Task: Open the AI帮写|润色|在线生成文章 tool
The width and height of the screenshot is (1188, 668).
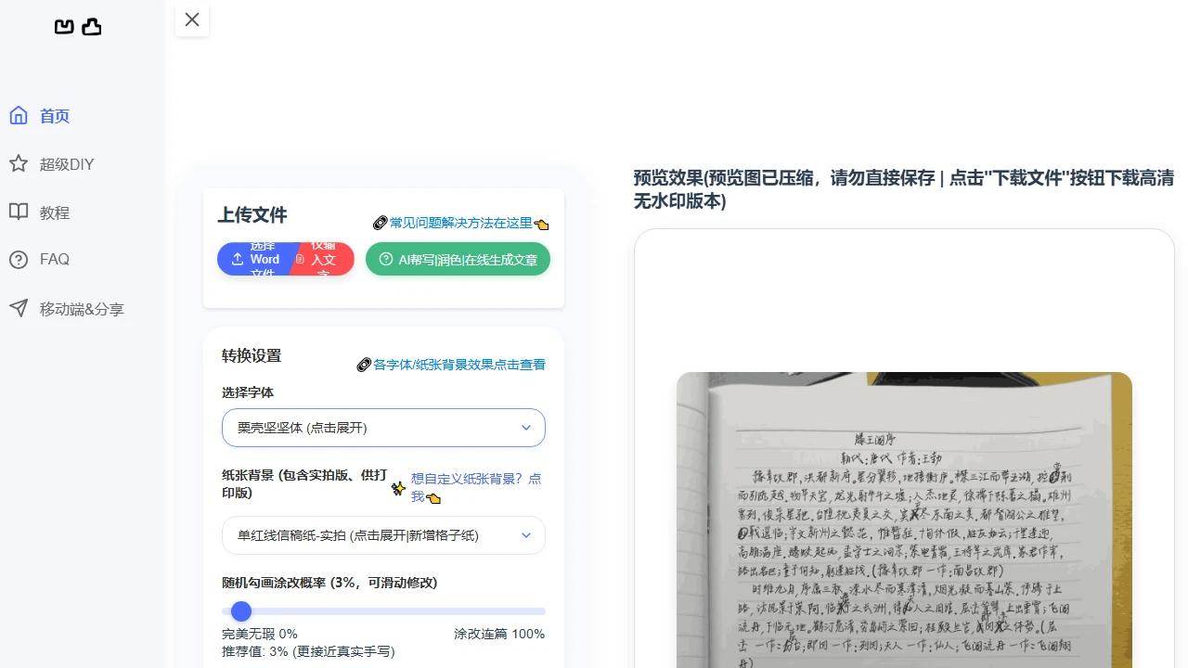Action: click(458, 259)
